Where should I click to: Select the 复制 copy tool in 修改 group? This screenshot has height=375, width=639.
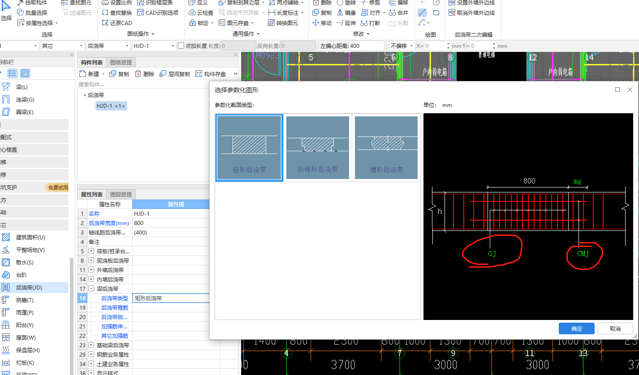pos(322,13)
